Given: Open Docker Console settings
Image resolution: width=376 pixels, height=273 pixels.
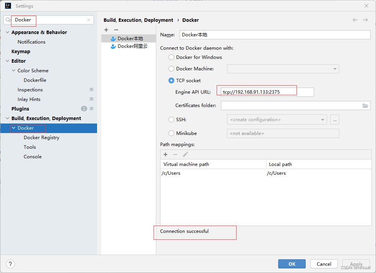Looking at the screenshot, I should [32, 157].
